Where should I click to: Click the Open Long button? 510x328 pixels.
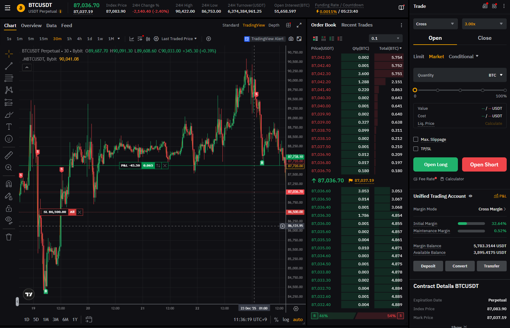(436, 164)
